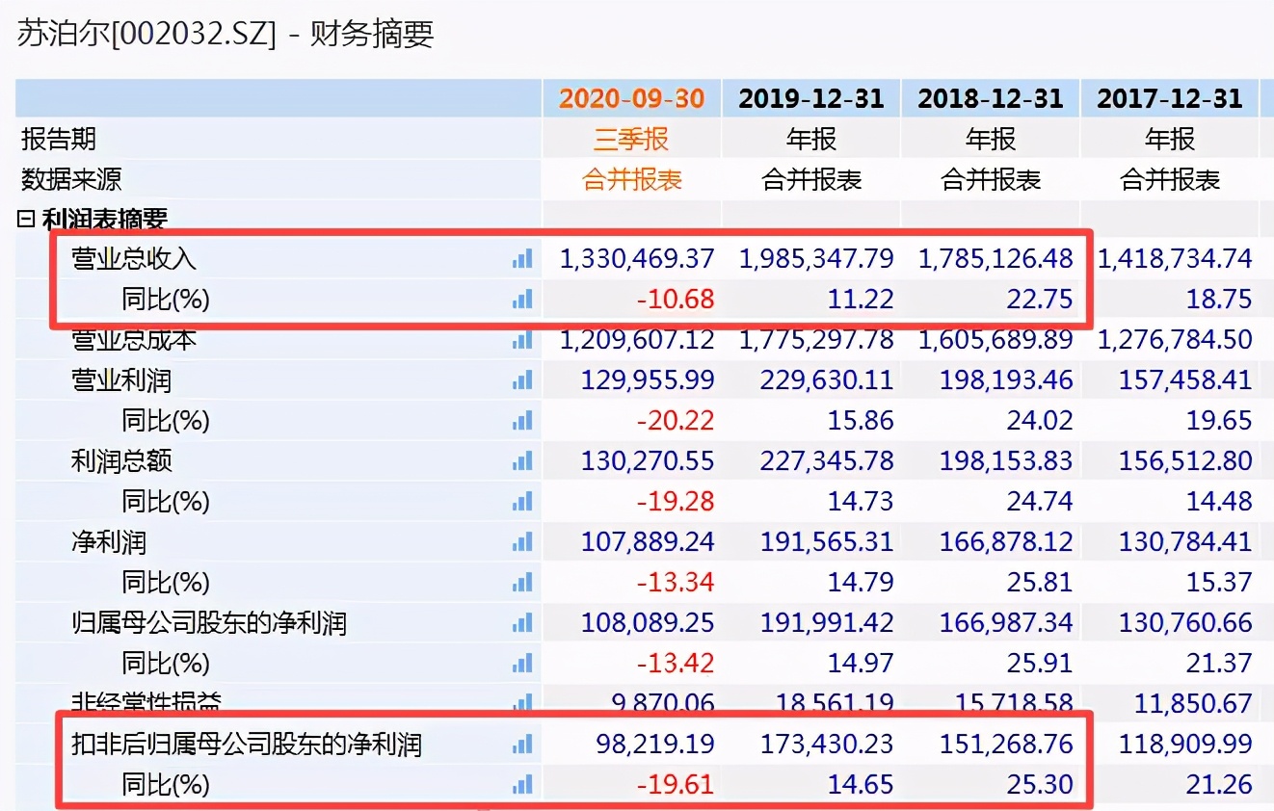This screenshot has width=1274, height=811.
Task: Click the red -10.68 growth value
Action: pos(676,300)
